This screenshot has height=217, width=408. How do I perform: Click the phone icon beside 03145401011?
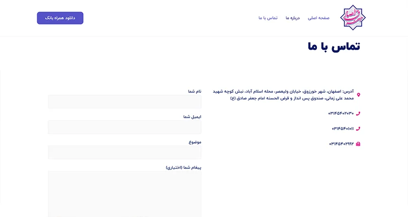point(358,128)
